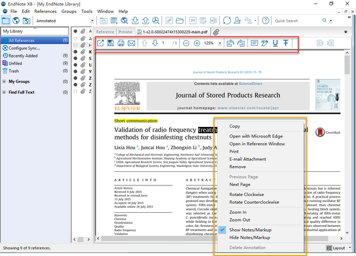Screen dimensions: 356x256
Task: Print the PDF using printer icon
Action: point(121,43)
